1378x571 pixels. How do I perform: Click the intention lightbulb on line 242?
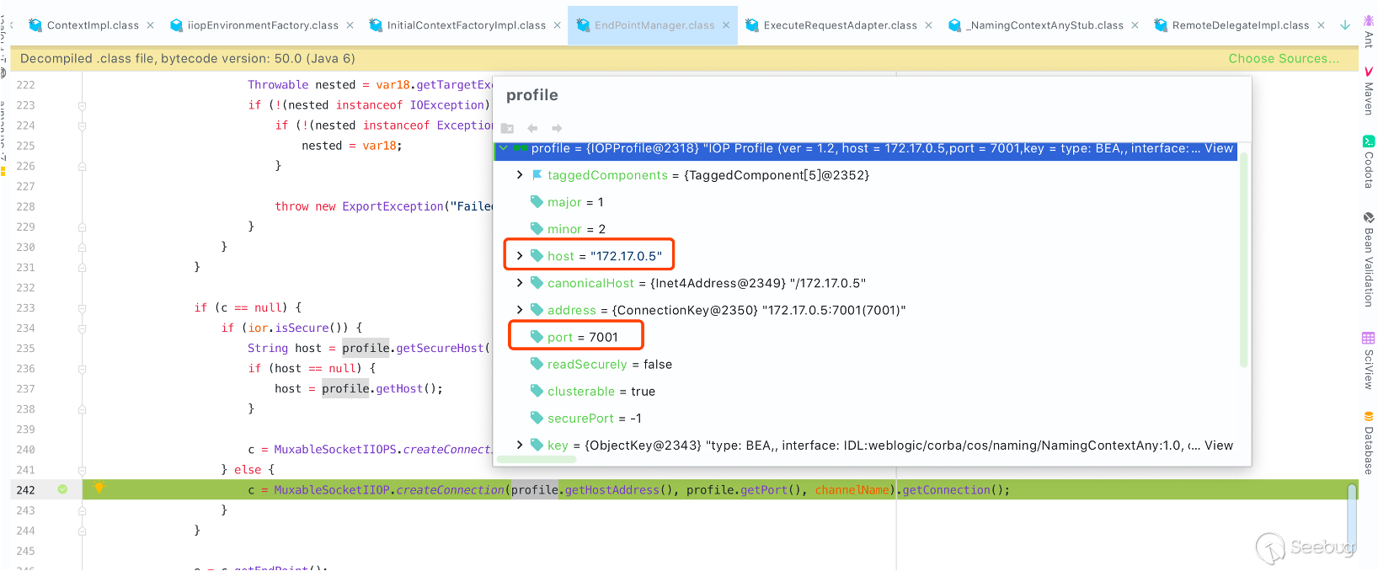click(99, 488)
